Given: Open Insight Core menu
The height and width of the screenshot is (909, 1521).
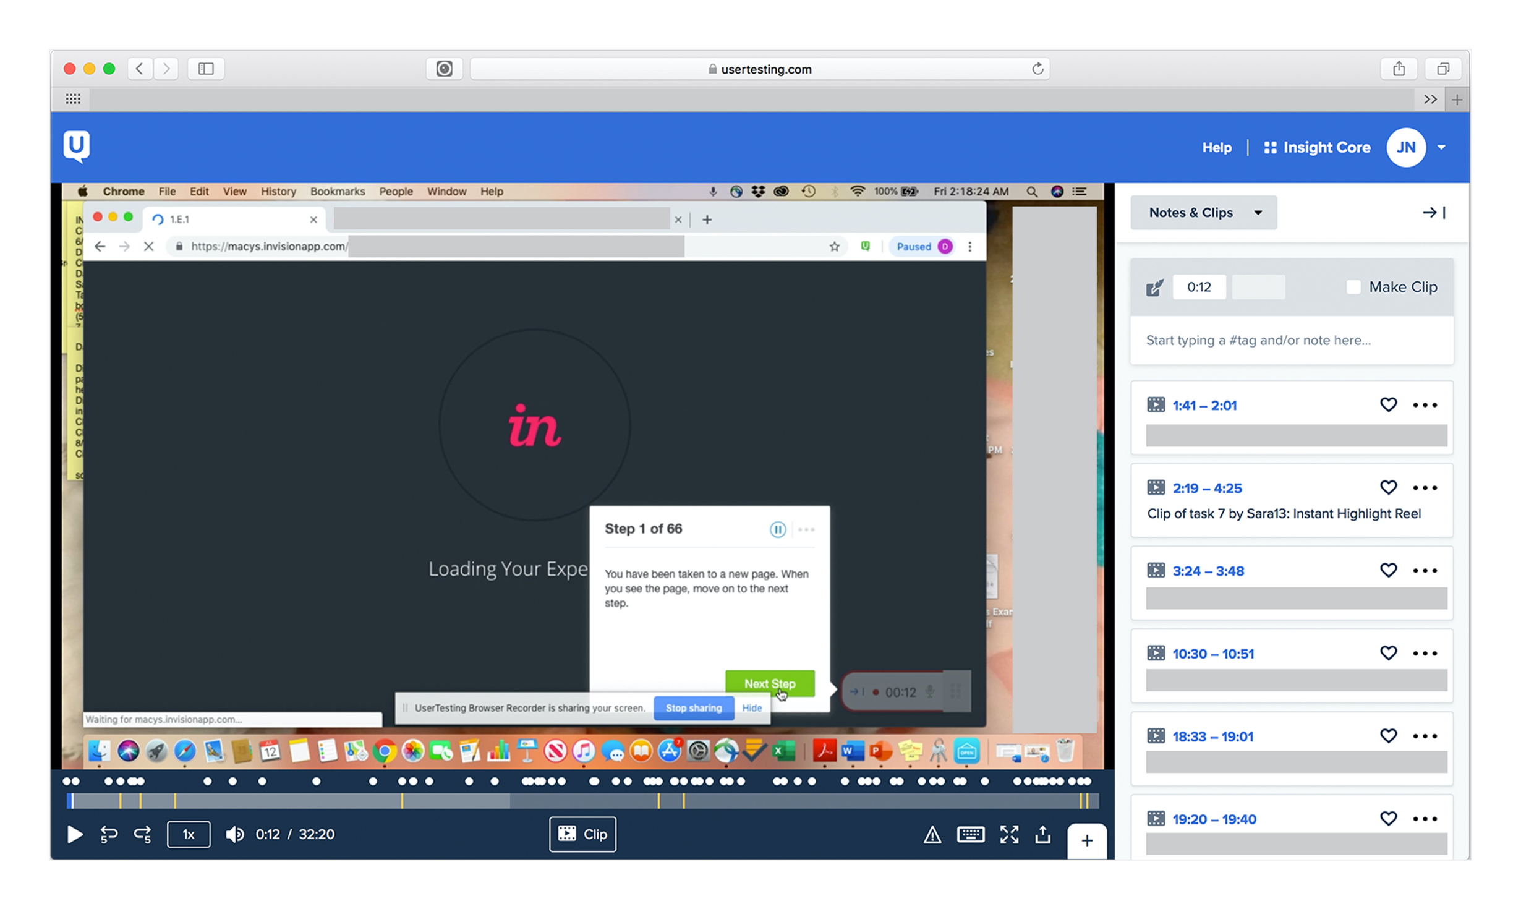Looking at the screenshot, I should coord(1317,148).
